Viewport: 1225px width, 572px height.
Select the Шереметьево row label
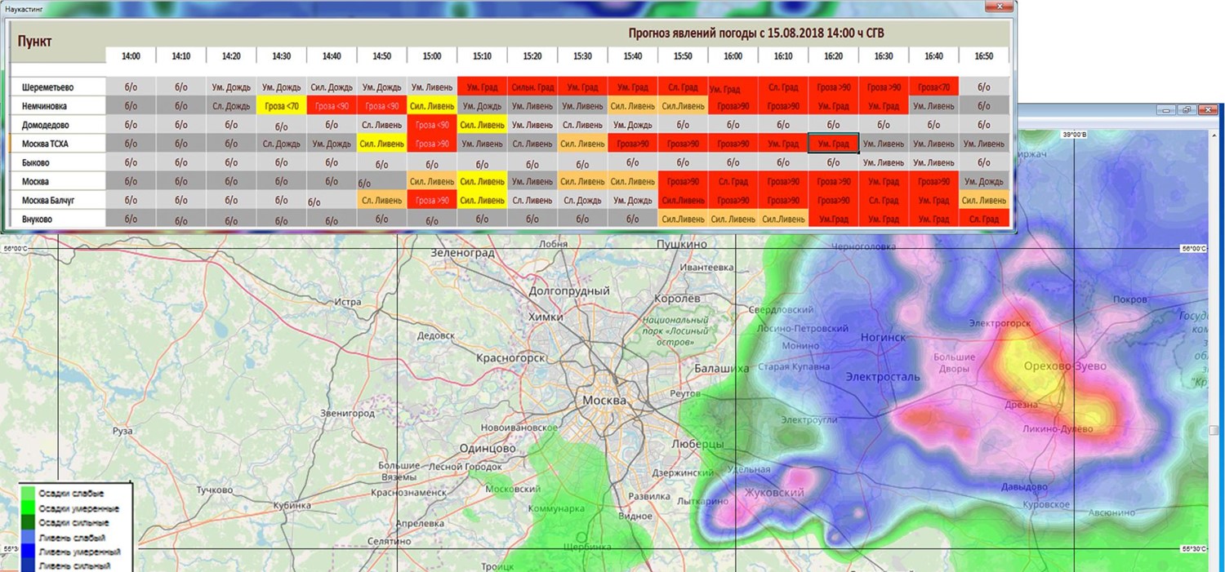pos(47,88)
